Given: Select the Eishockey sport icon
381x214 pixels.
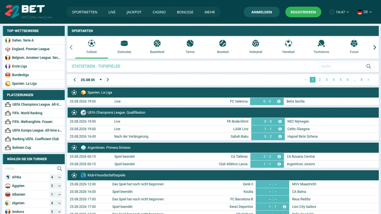Looking at the screenshot, I should (124, 43).
